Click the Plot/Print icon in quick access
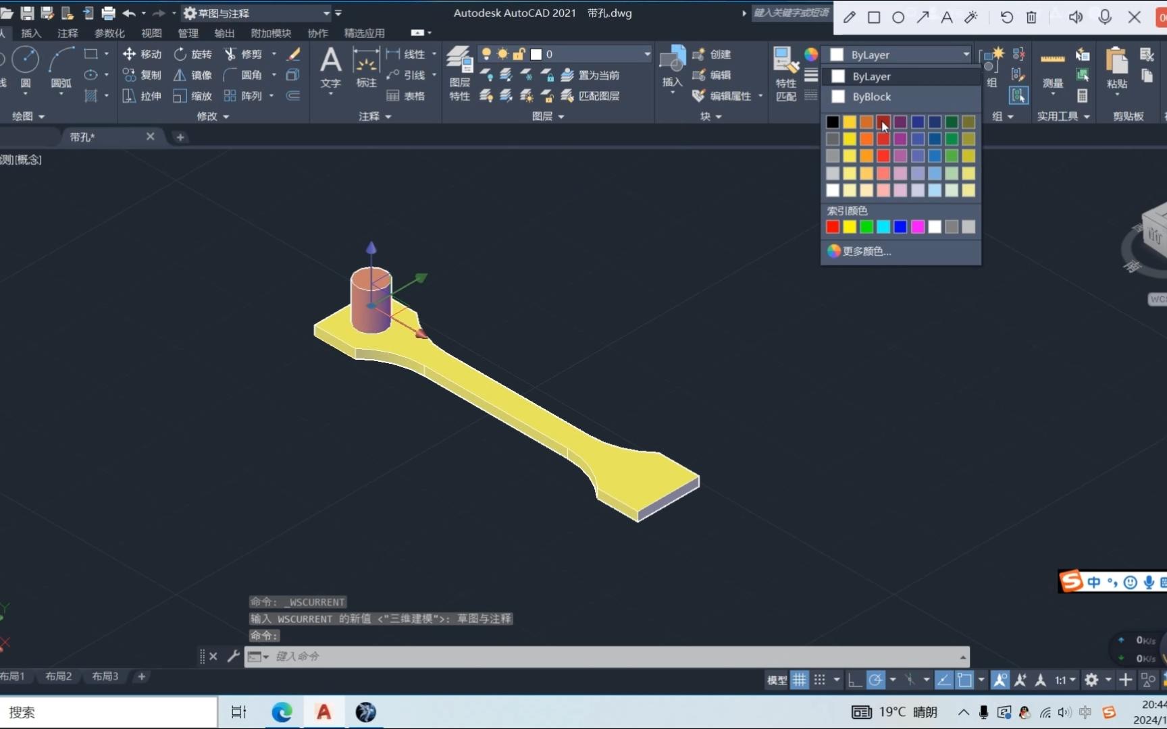Screen dimensions: 1167x729 point(108,13)
